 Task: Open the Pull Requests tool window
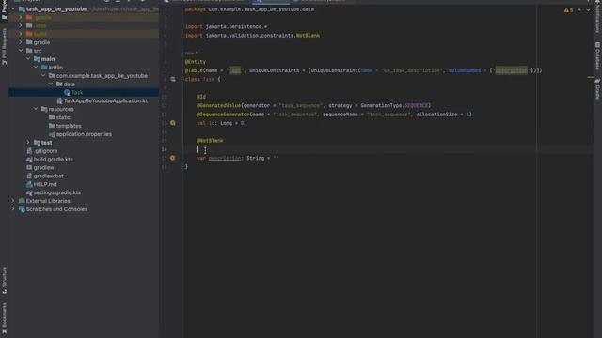pos(4,47)
